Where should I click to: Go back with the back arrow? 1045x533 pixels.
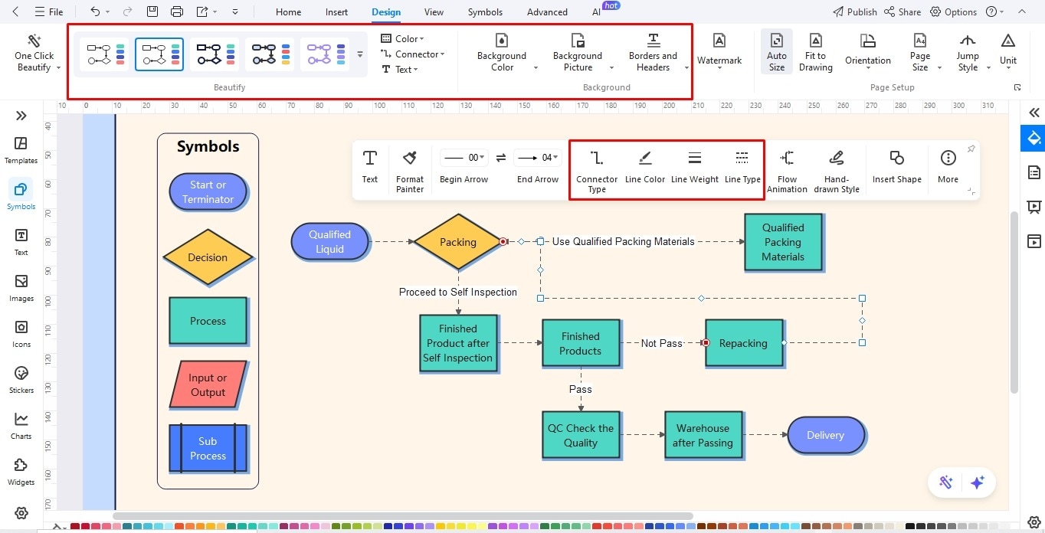pyautogui.click(x=15, y=11)
